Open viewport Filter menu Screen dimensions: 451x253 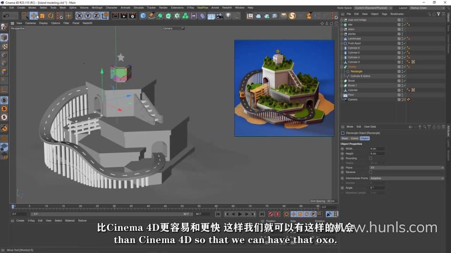coord(66,23)
